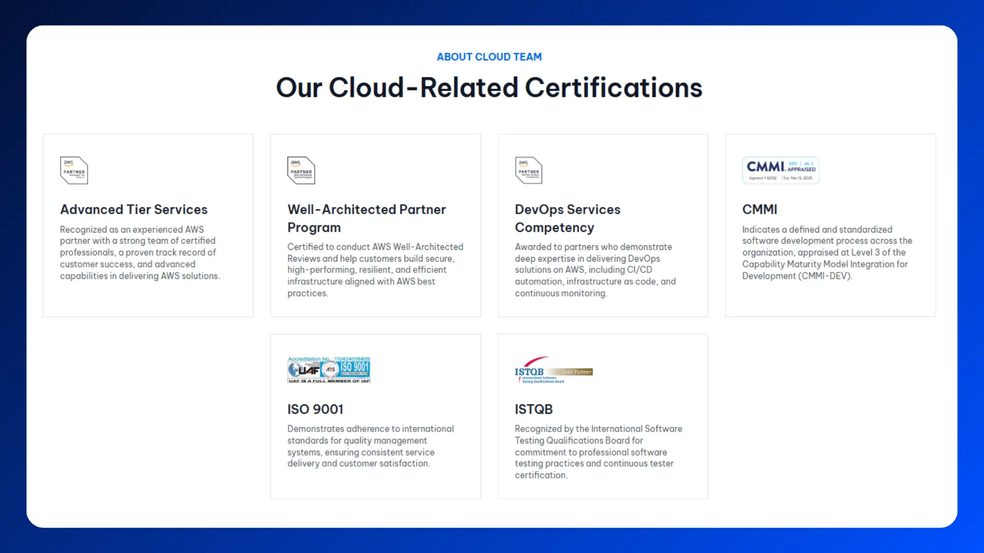Screen dimensions: 984x553
Task: Click the "Advanced Tier Services" card title
Action: (134, 209)
